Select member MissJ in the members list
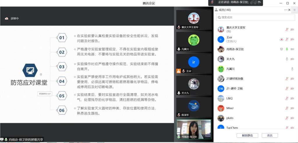The image size is (298, 143). point(230,108)
